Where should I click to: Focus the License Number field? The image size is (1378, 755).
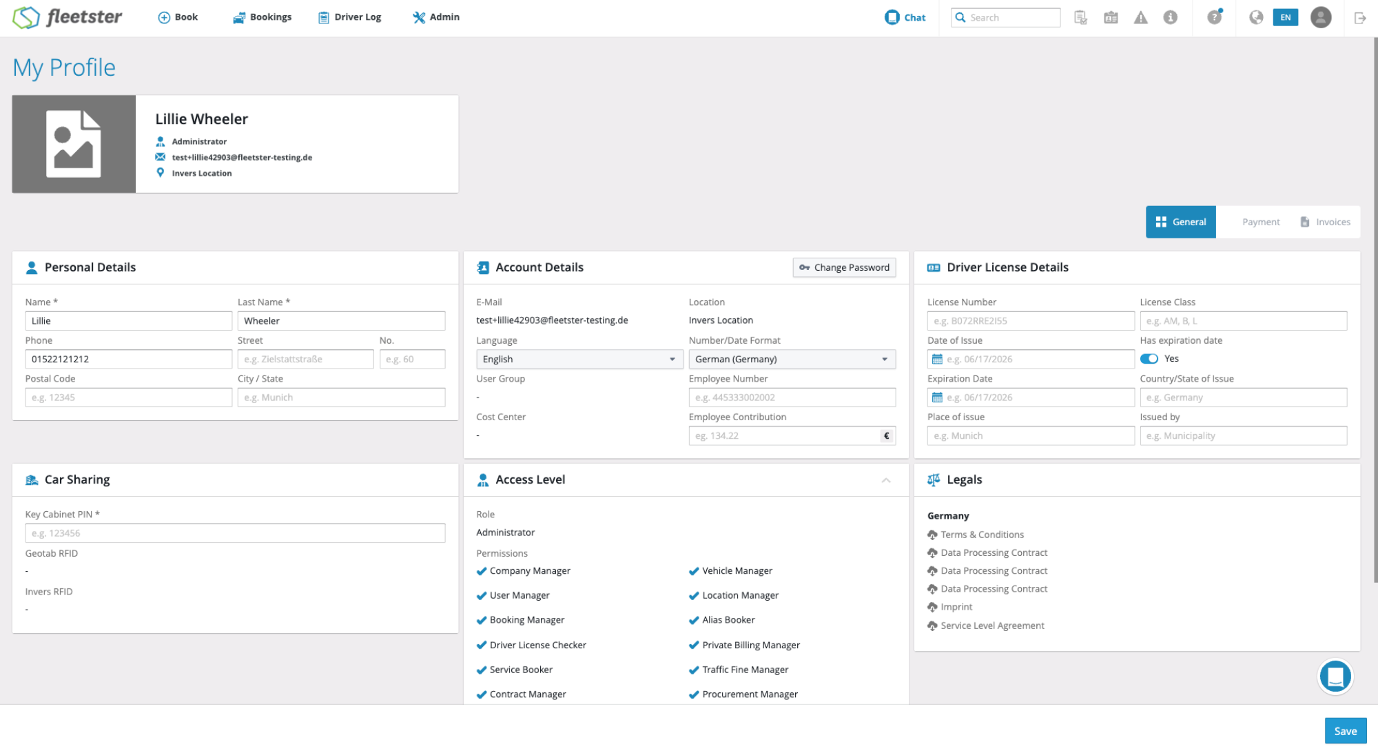1031,321
